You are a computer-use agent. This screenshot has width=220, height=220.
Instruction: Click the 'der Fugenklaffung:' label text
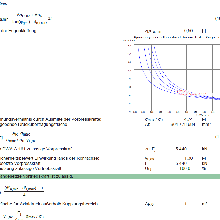(x=19, y=31)
